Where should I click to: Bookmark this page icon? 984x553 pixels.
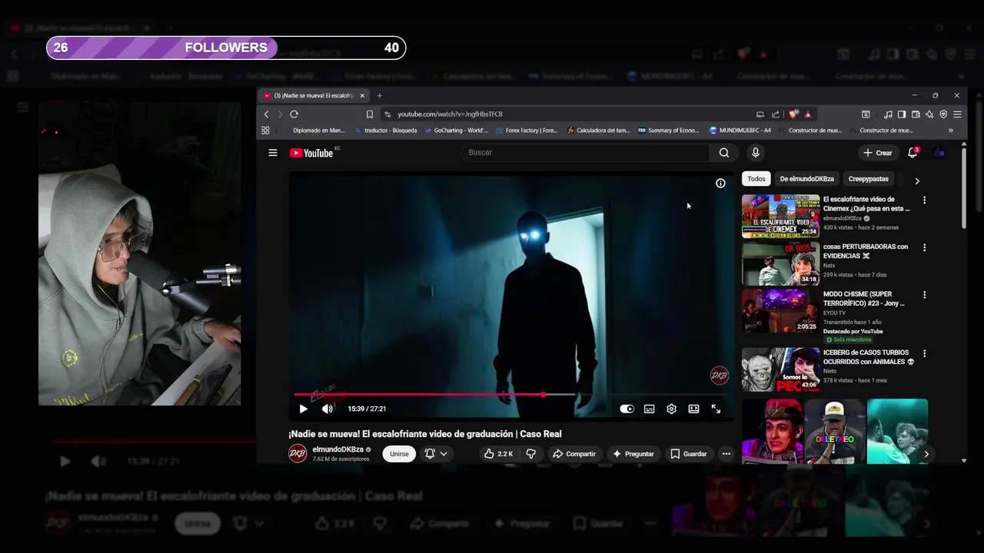[x=370, y=114]
